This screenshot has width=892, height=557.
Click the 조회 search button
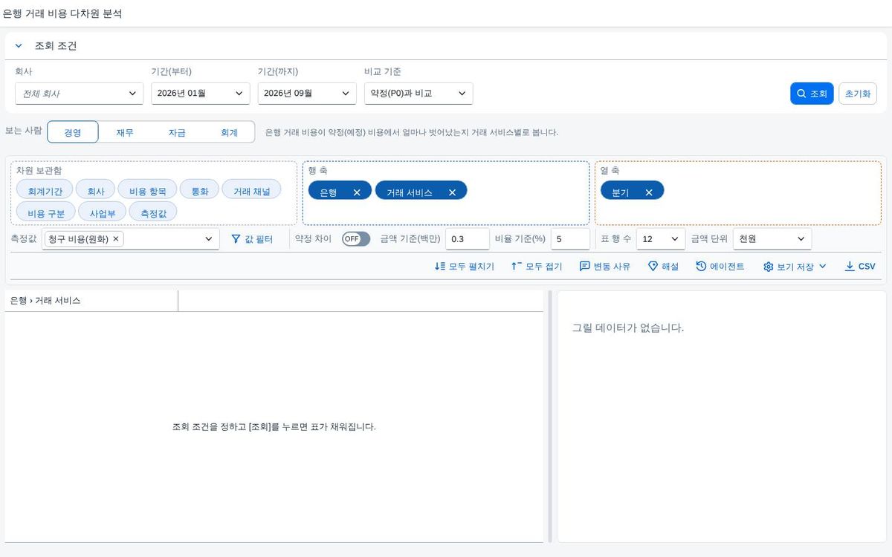[812, 94]
